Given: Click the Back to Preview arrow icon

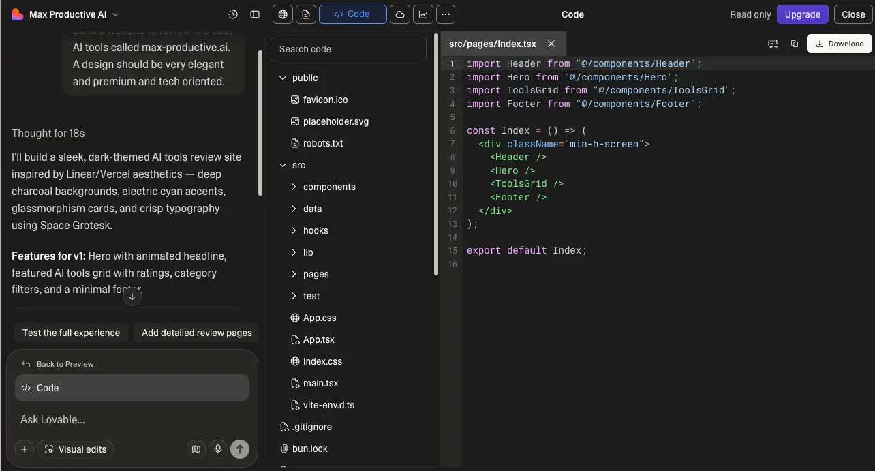Looking at the screenshot, I should [x=26, y=364].
